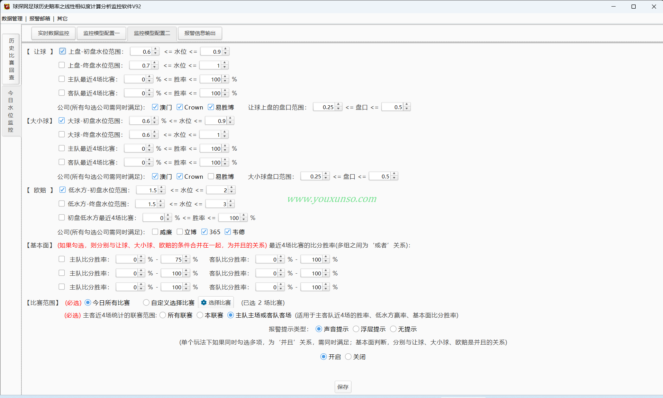Decrease first 主队比分胜率 maximum 75 spinner

pos(186,261)
